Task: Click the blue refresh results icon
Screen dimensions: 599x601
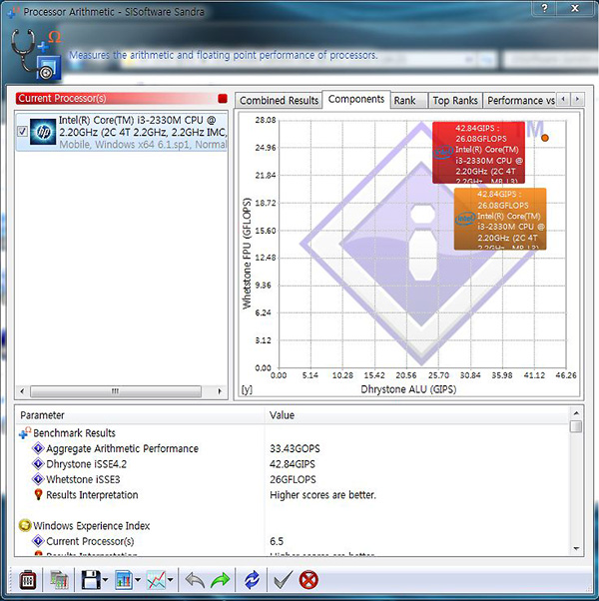Action: pyautogui.click(x=253, y=580)
